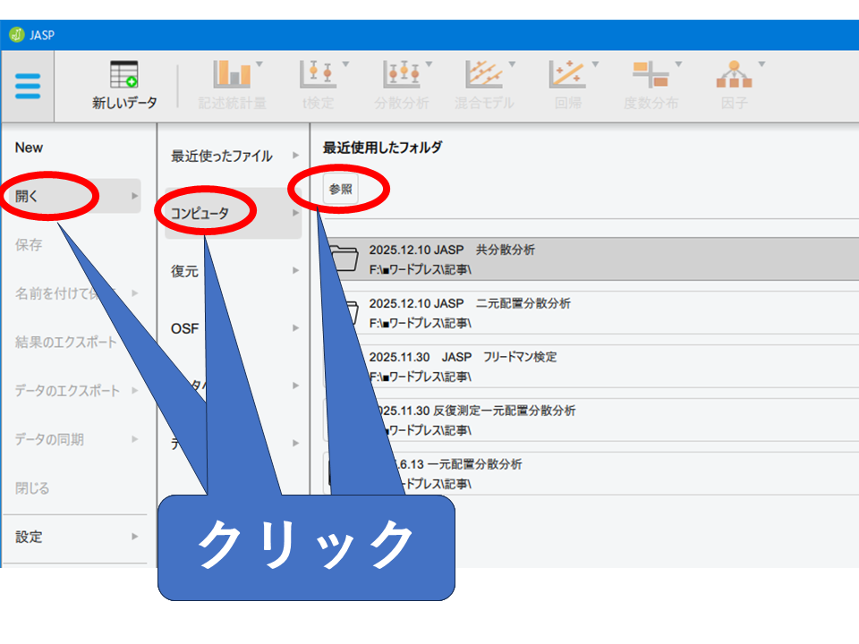This screenshot has height=644, width=859.
Task: Open the 開く menu entry
Action: pyautogui.click(x=28, y=196)
